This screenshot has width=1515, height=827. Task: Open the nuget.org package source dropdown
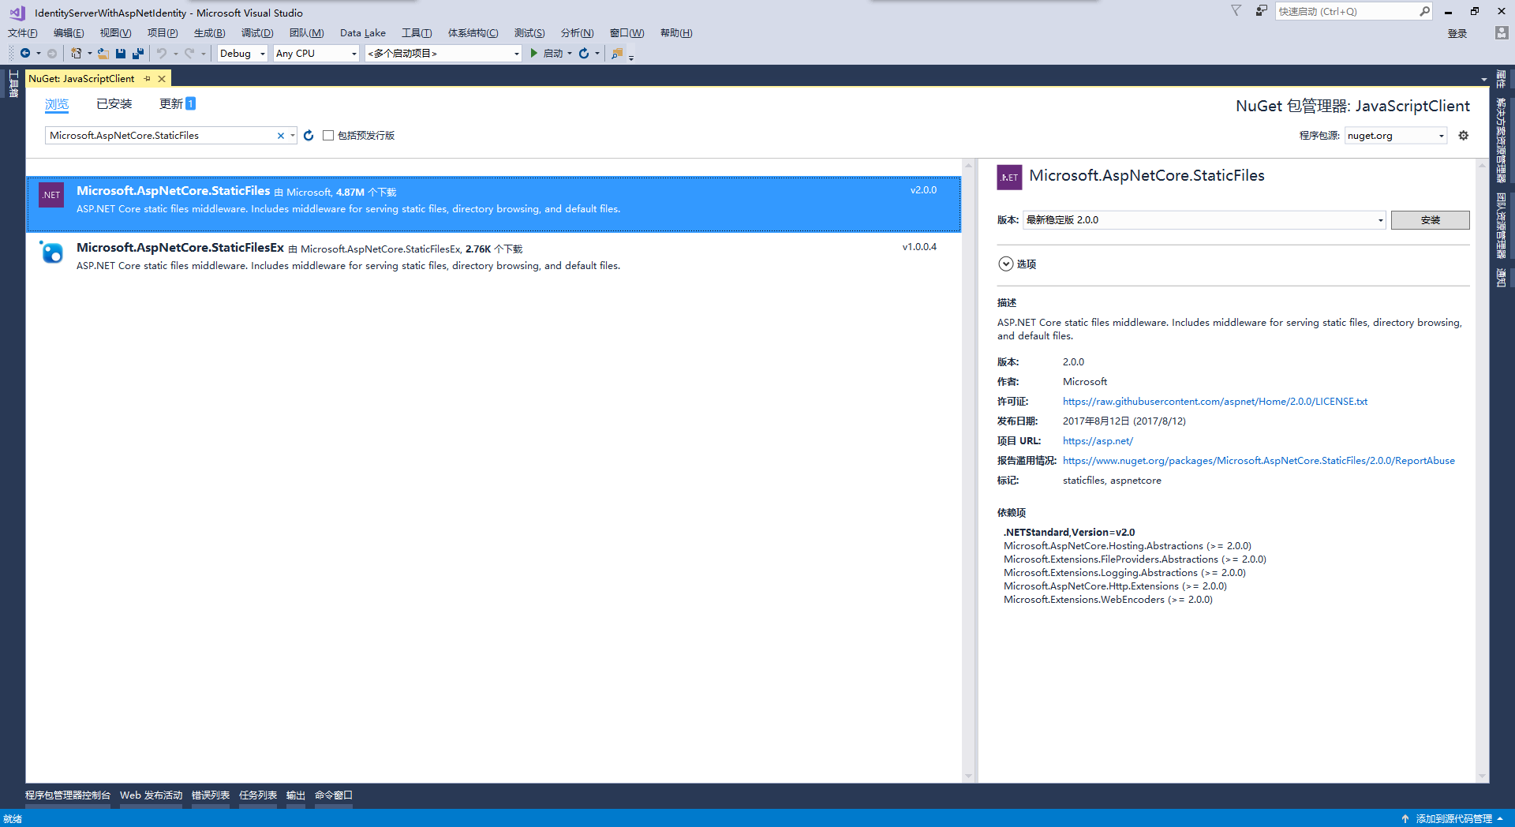coord(1396,136)
